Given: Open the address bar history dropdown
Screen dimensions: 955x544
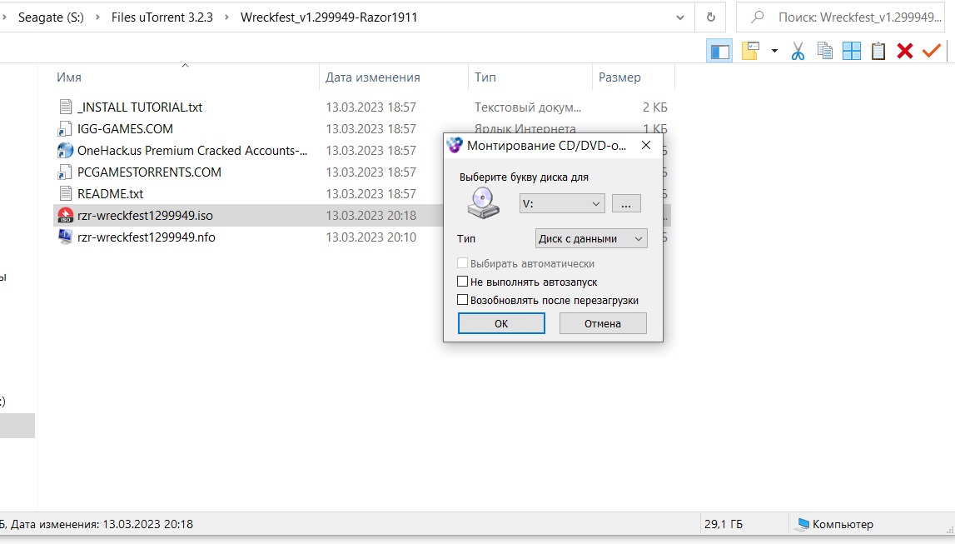Looking at the screenshot, I should point(679,17).
